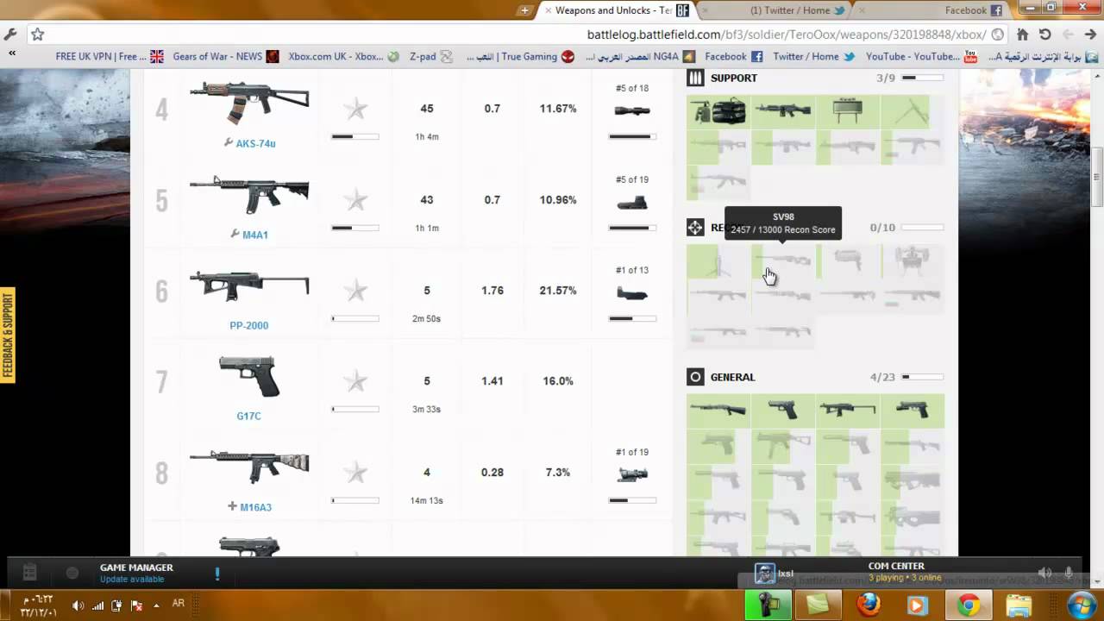Open the Game Manager panel
Image resolution: width=1104 pixels, height=621 pixels.
(136, 573)
